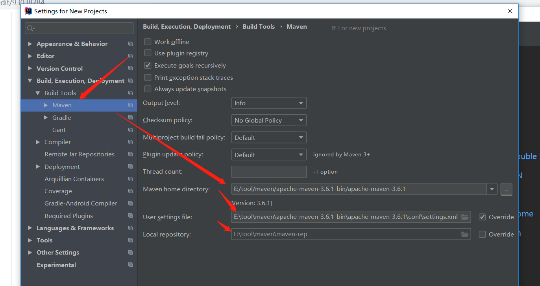Select Version Control category
Image resolution: width=540 pixels, height=286 pixels.
(59, 68)
